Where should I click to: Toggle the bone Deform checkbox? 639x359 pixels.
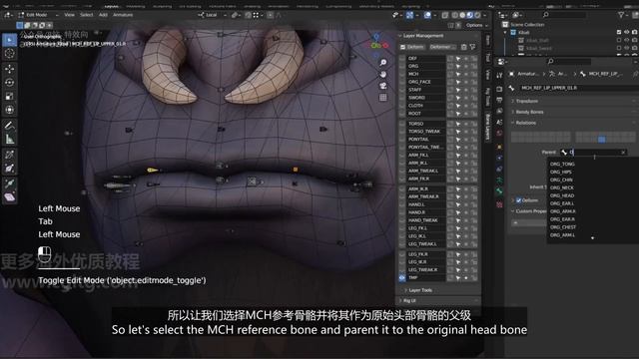[x=519, y=200]
